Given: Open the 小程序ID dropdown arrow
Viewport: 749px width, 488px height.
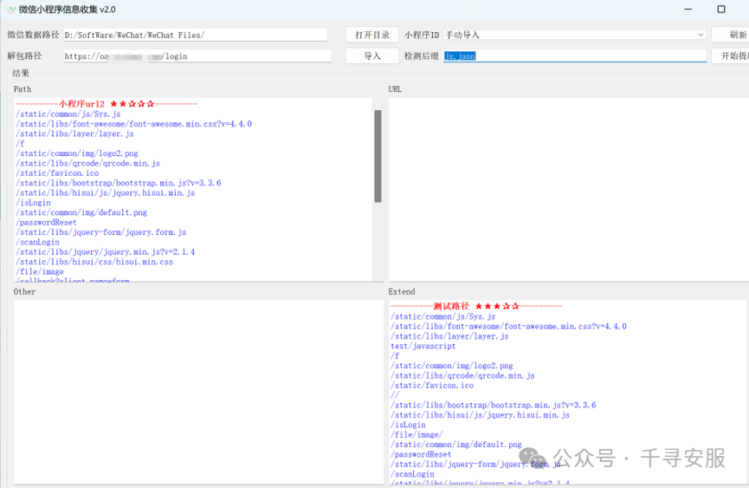Looking at the screenshot, I should pos(700,35).
